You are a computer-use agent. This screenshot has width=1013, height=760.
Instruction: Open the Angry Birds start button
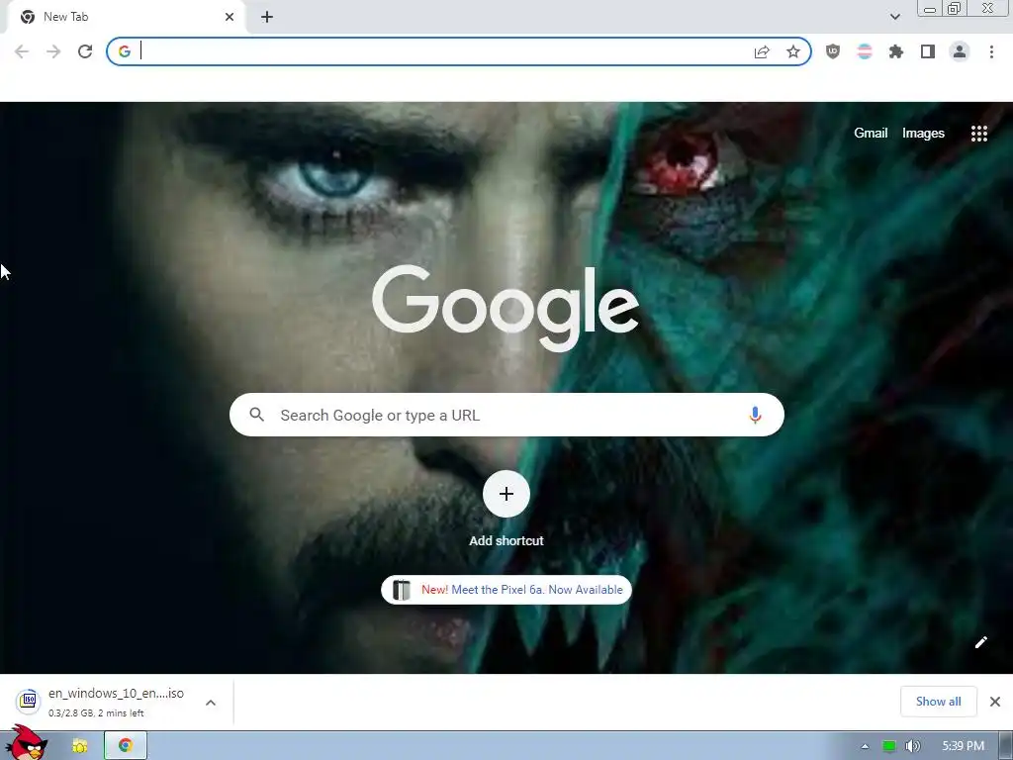coord(26,743)
